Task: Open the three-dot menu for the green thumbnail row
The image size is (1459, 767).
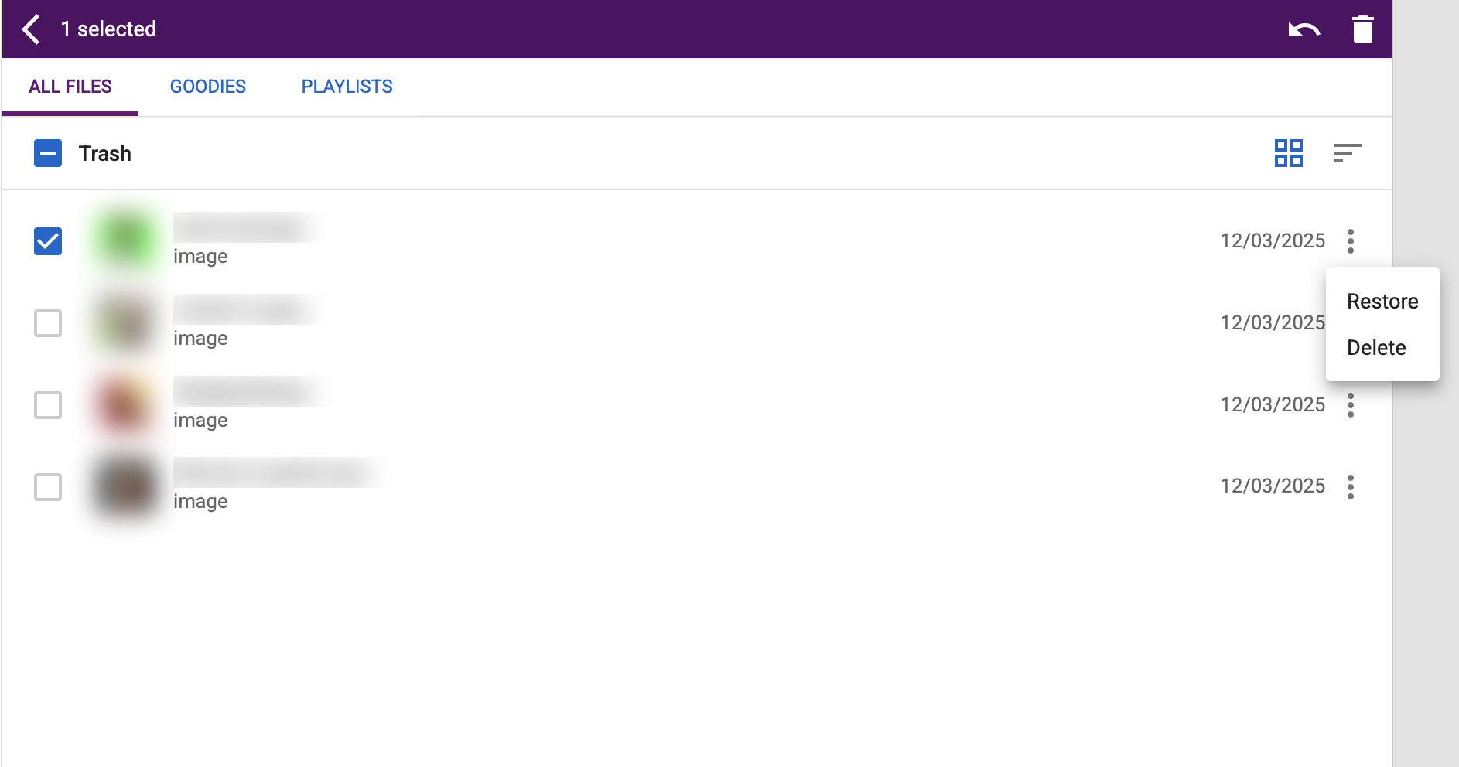Action: click(1351, 241)
